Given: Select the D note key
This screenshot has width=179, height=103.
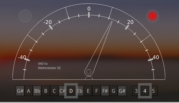Looking at the screenshot, I should (71, 91).
